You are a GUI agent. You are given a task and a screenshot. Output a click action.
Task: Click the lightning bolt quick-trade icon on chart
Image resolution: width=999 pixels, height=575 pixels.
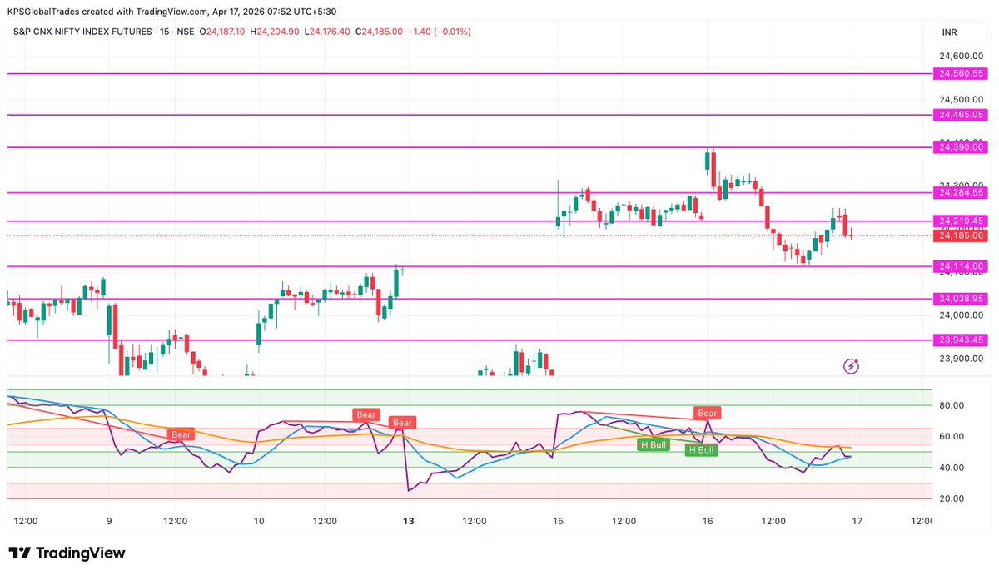tap(850, 366)
